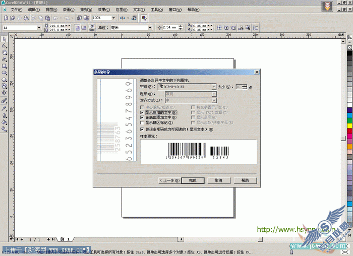Select the Pick tool in toolbox
The width and height of the screenshot is (353, 256).
pos(4,39)
